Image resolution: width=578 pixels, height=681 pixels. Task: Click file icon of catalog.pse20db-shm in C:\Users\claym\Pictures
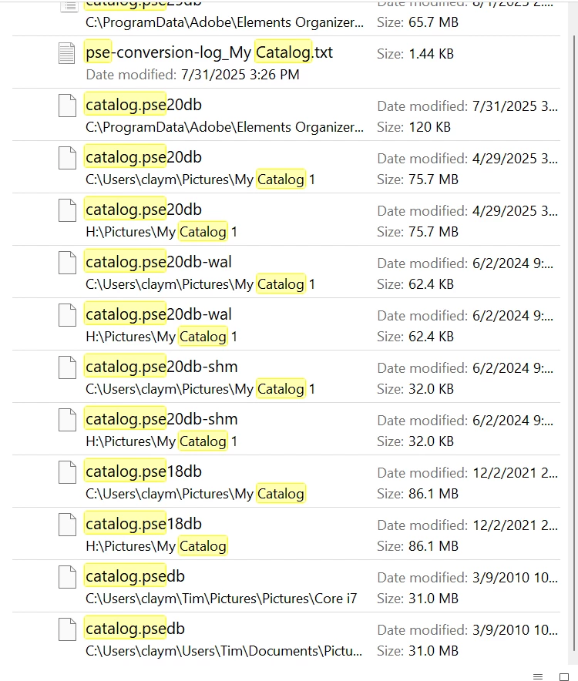coord(67,367)
